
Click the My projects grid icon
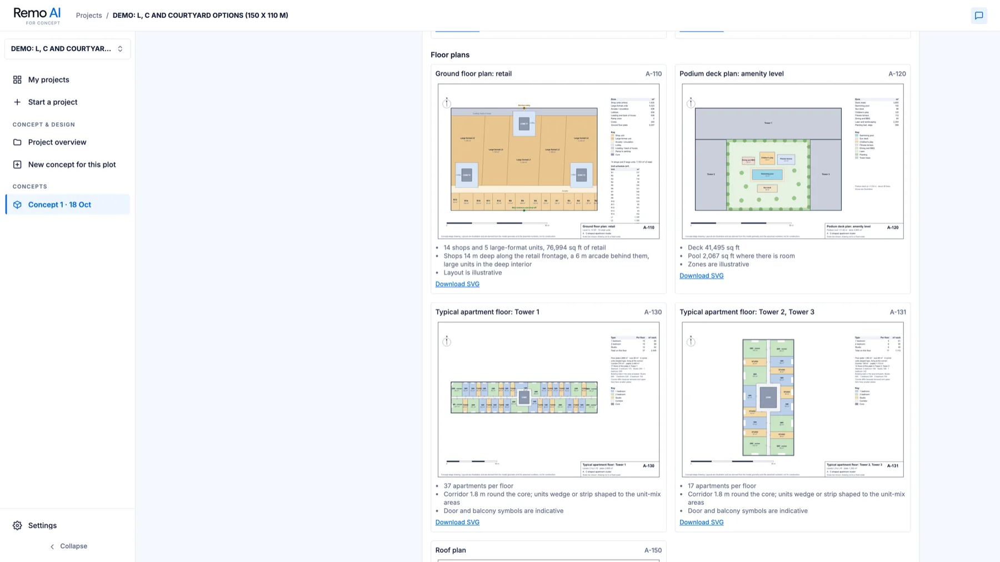[17, 80]
